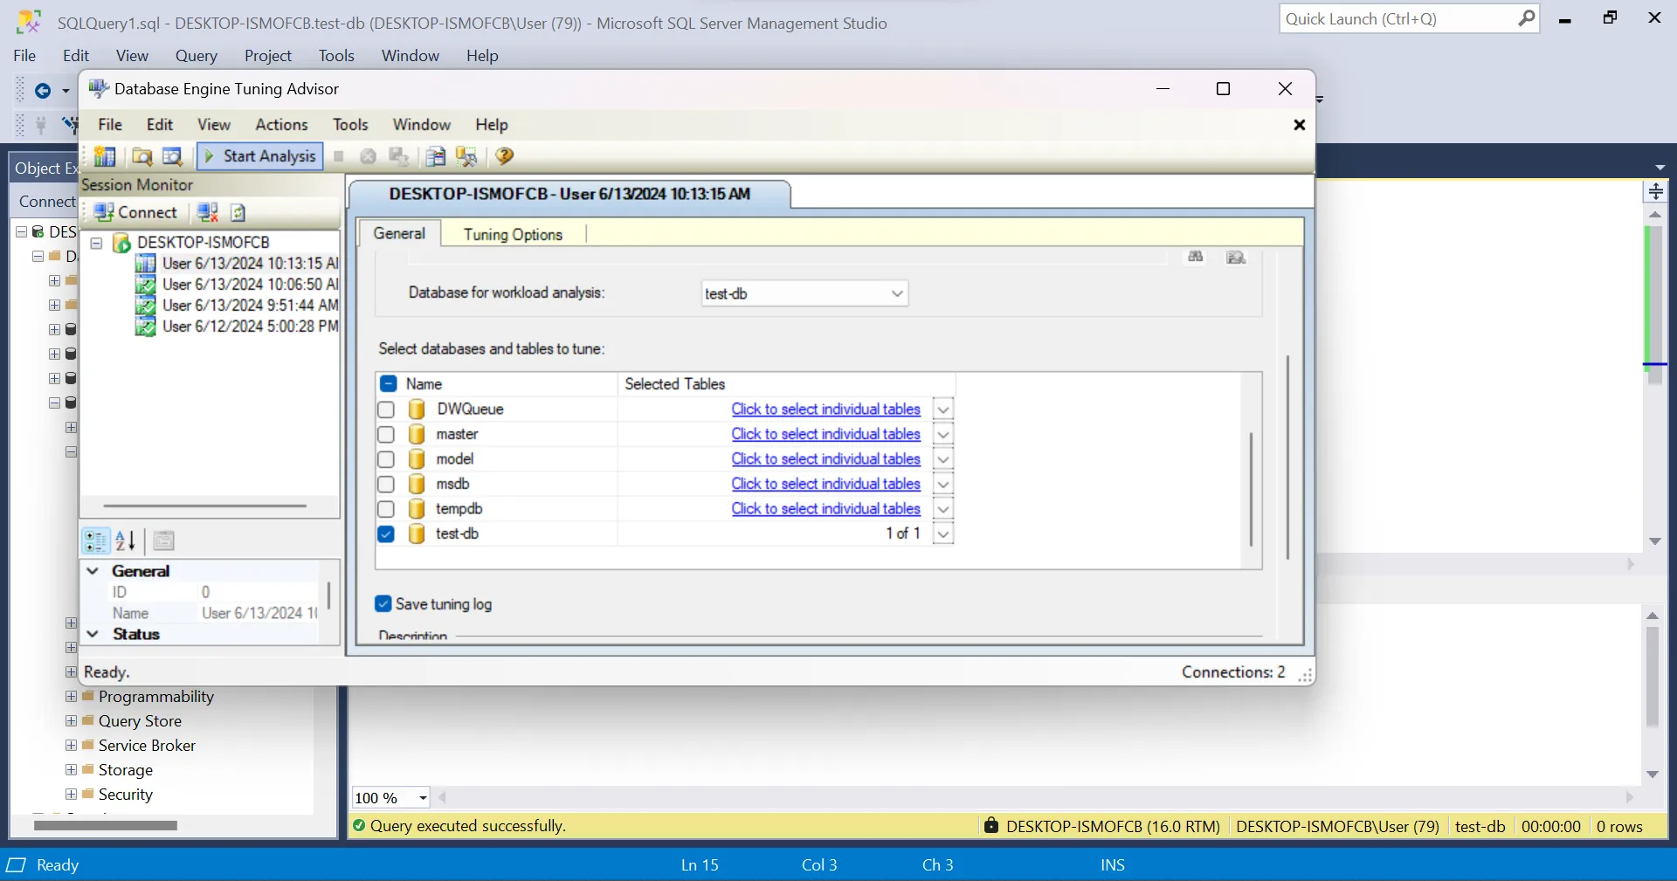
Task: Switch to the Tuning Options tab
Action: [513, 234]
